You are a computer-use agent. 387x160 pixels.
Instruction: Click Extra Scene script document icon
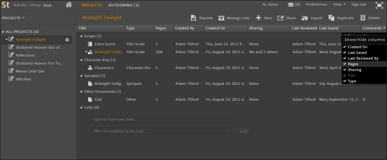[90, 44]
